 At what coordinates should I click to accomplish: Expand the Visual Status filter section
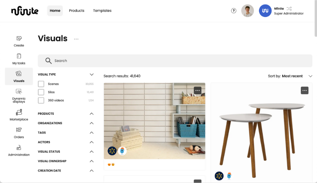coord(92,151)
